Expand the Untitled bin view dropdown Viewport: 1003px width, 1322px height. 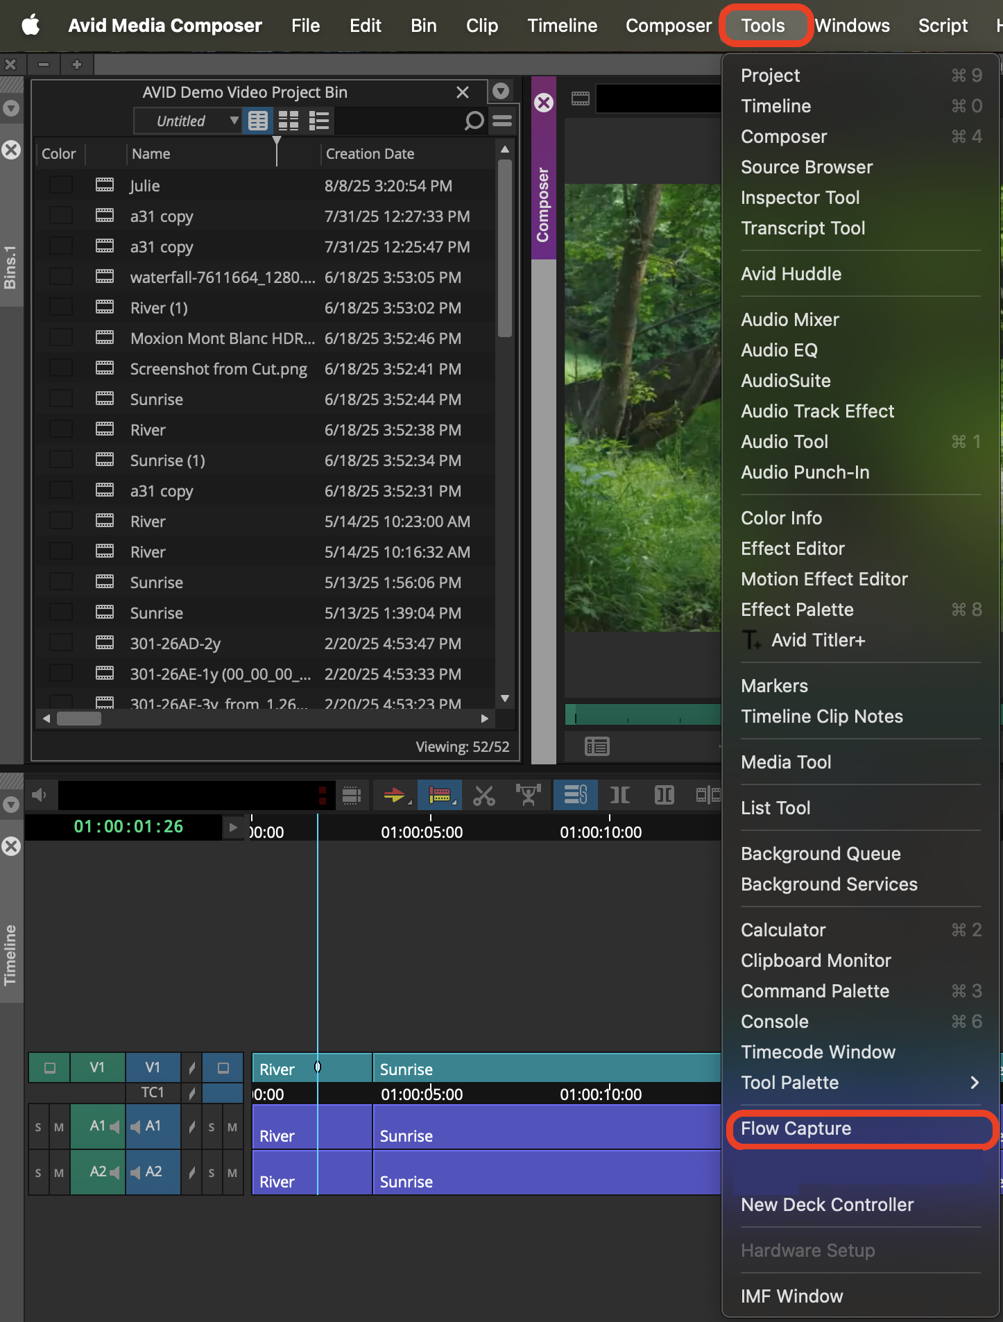(x=187, y=121)
